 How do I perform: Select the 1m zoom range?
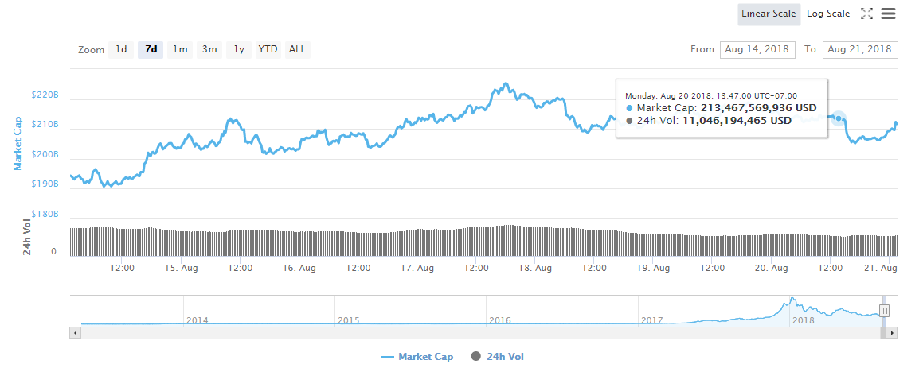click(x=179, y=50)
